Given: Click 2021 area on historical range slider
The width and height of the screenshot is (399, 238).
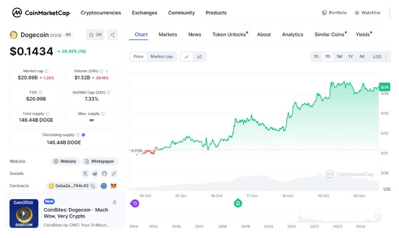Looking at the screenshot, I should pyautogui.click(x=292, y=217).
